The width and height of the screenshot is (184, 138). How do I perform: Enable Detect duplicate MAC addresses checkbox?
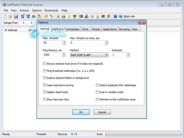97,85
